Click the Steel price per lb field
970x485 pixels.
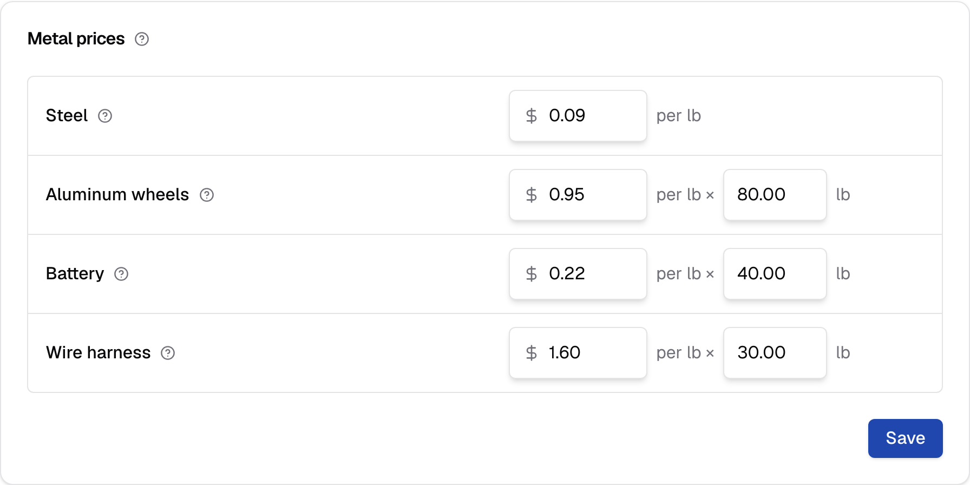click(578, 116)
